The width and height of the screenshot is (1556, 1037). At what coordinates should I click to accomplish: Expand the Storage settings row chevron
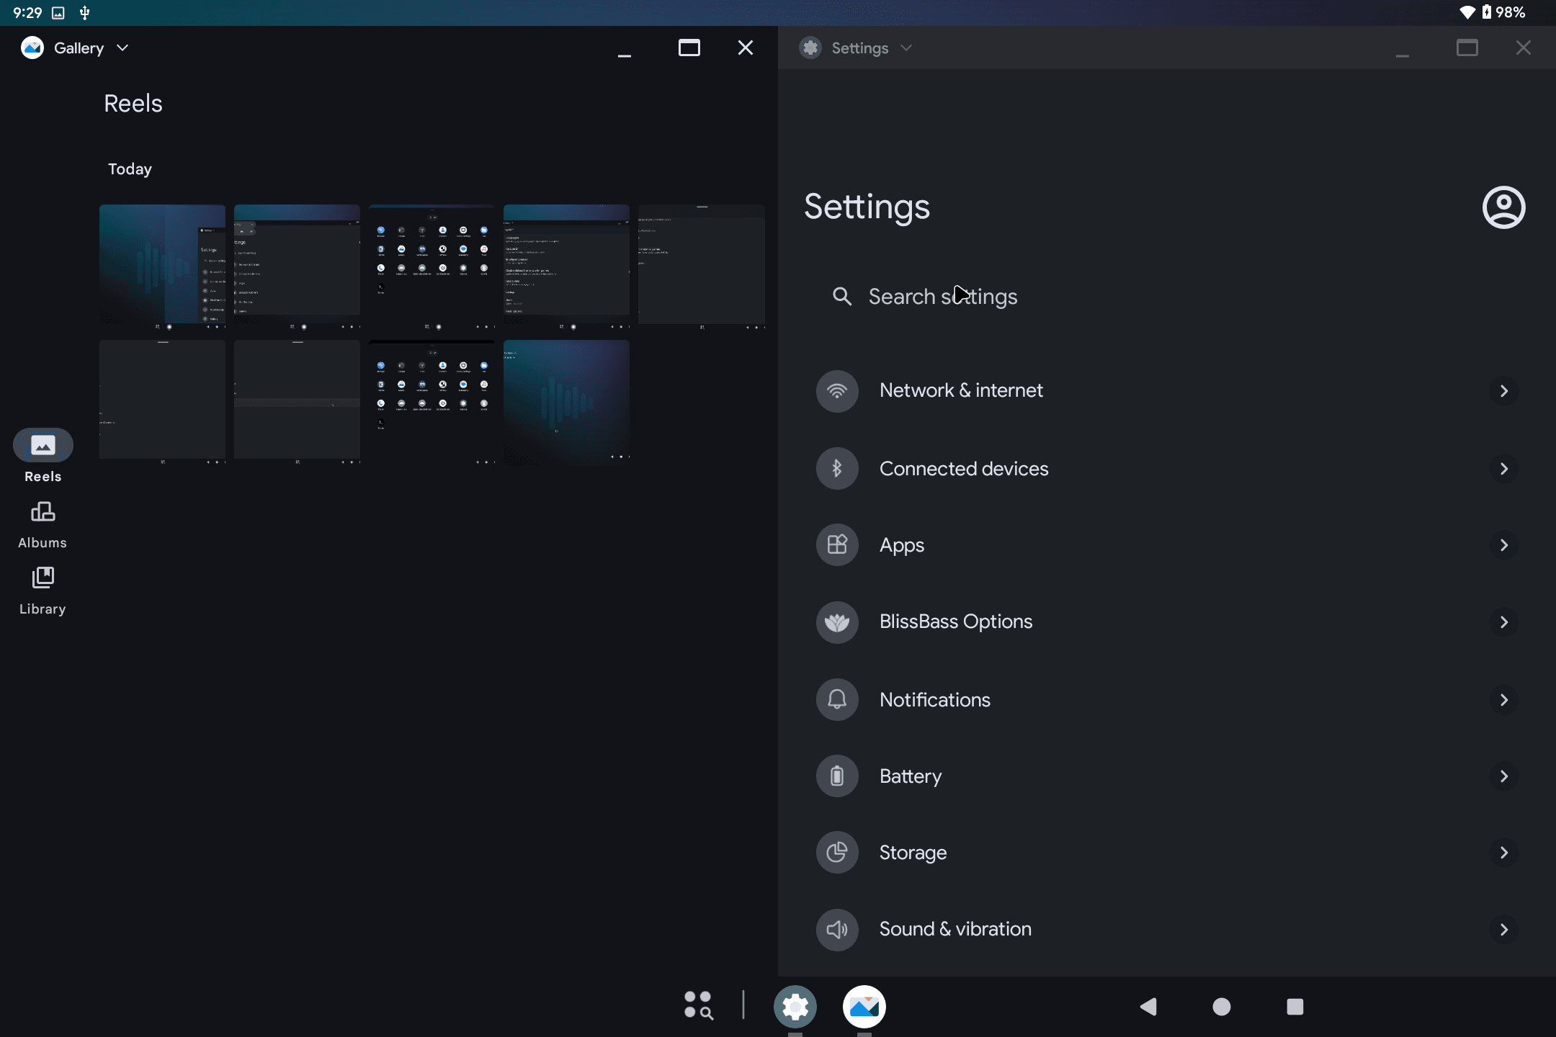tap(1505, 853)
